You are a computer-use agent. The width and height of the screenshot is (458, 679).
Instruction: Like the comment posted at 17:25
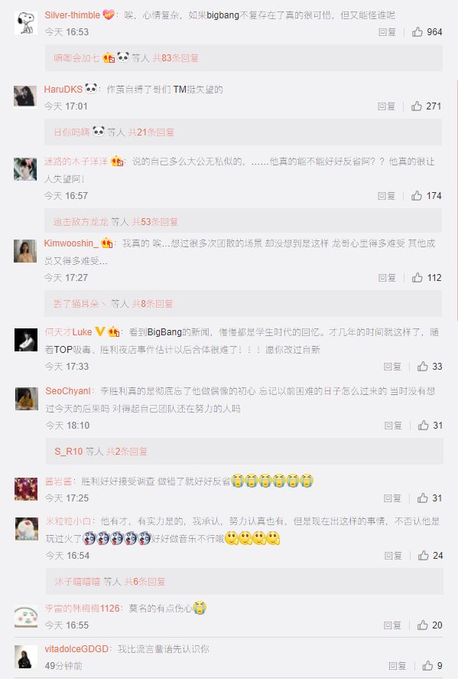pyautogui.click(x=423, y=498)
